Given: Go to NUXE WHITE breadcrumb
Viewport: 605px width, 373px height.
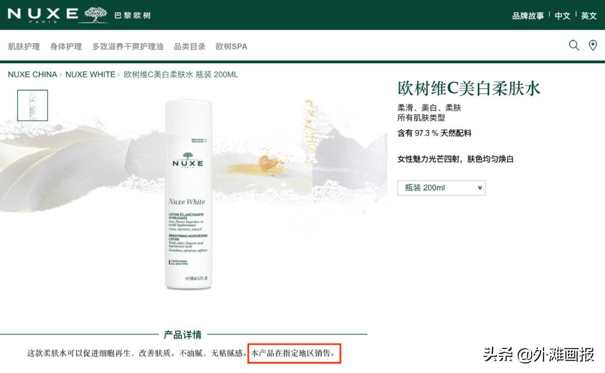Looking at the screenshot, I should (x=90, y=74).
